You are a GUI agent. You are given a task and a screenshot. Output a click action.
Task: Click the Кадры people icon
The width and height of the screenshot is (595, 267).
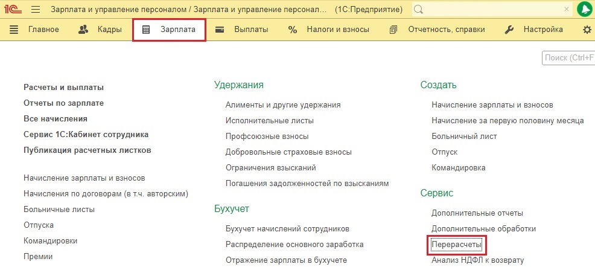[83, 30]
